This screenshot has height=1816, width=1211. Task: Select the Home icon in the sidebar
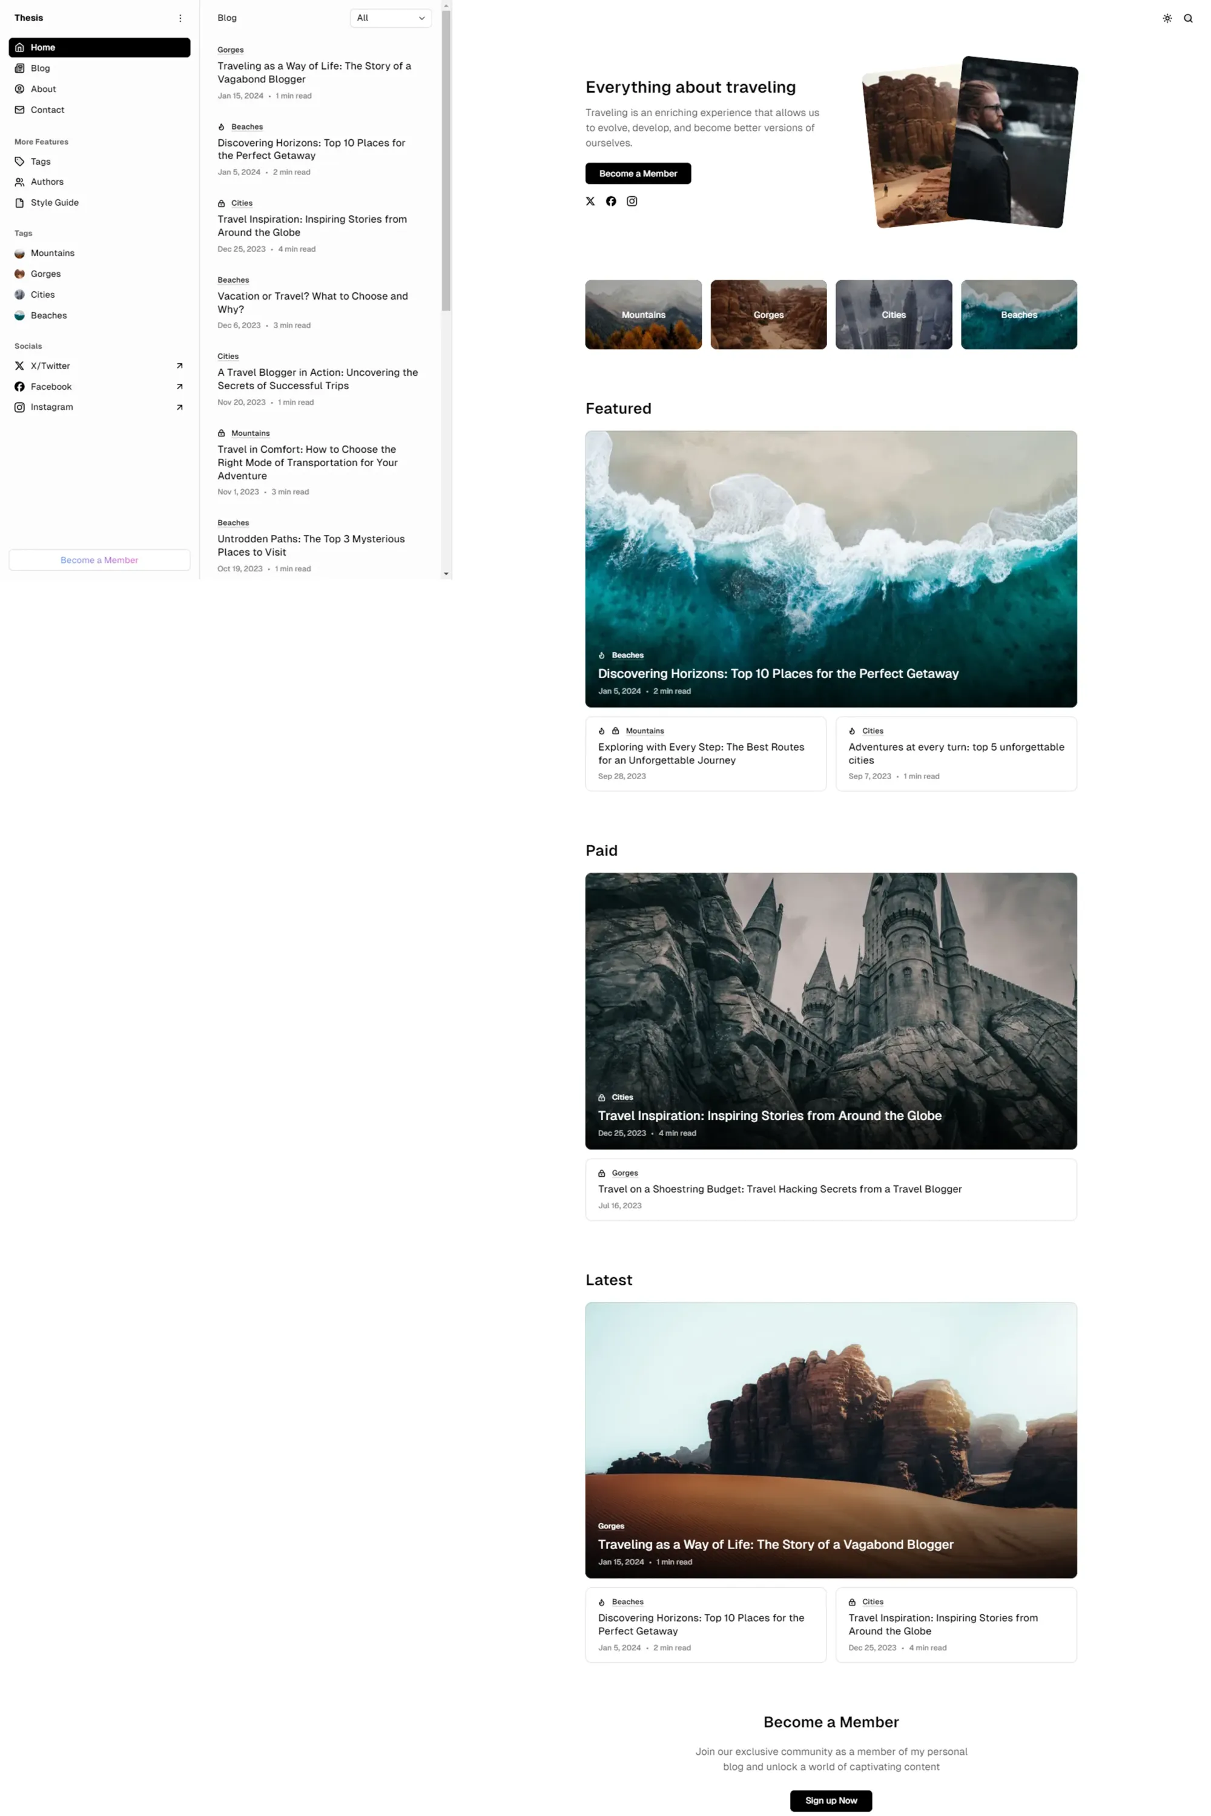point(19,47)
